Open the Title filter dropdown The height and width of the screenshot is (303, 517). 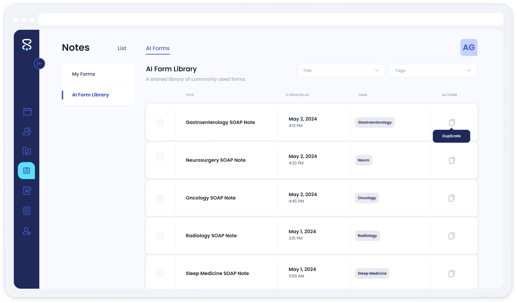pyautogui.click(x=341, y=71)
